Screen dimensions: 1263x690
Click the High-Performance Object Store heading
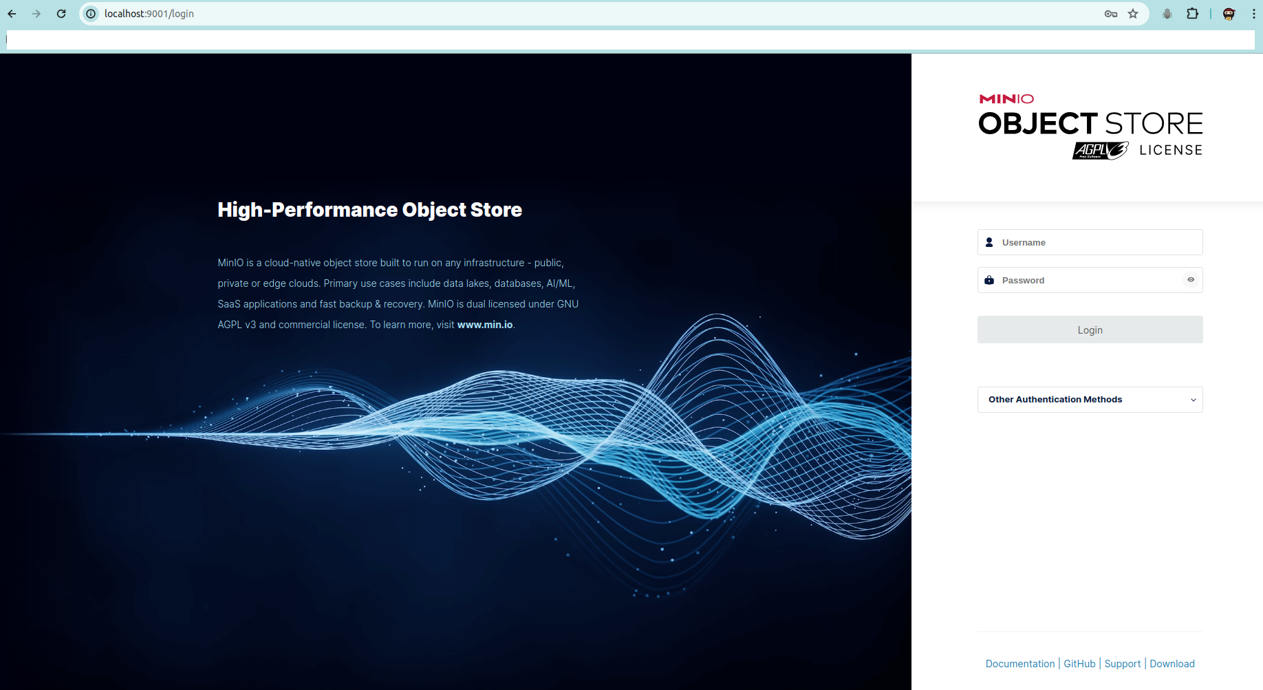coord(370,210)
